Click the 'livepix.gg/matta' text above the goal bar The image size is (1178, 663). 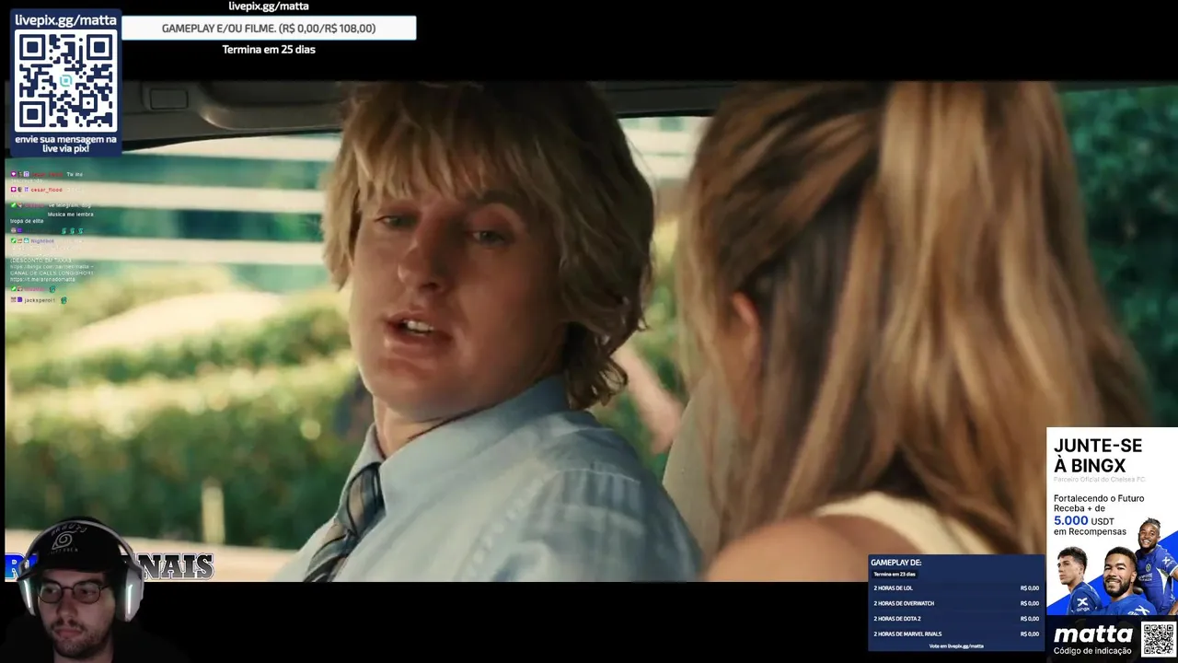269,6
